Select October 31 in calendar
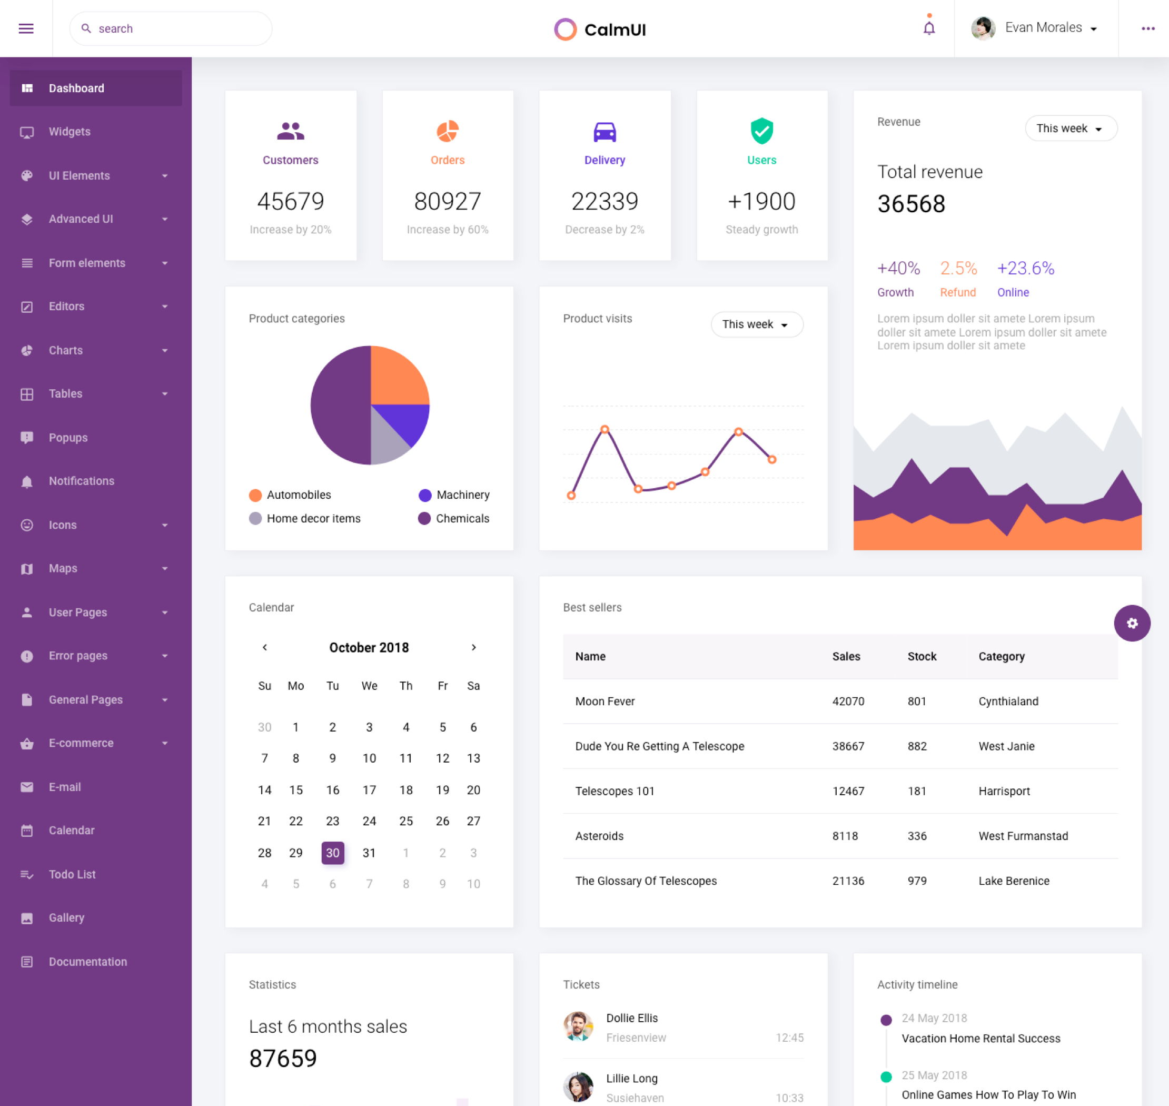Image resolution: width=1169 pixels, height=1106 pixels. click(369, 853)
